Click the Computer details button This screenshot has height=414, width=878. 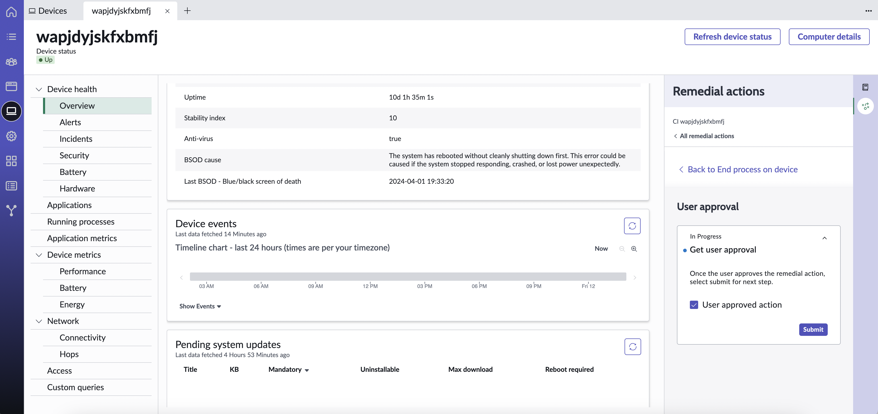click(829, 37)
